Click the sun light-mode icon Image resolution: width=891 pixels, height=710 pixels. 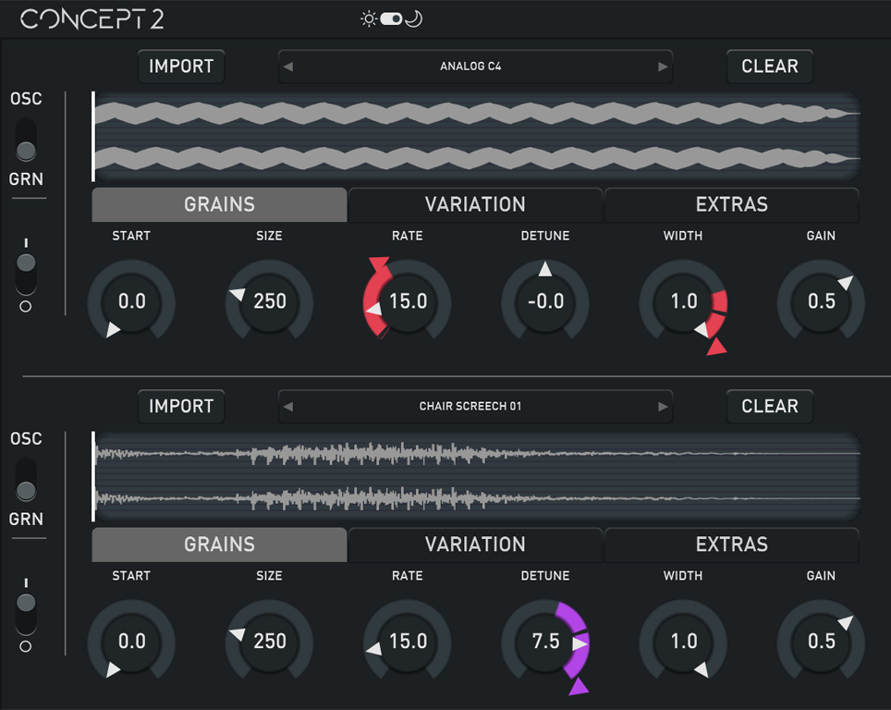click(369, 18)
